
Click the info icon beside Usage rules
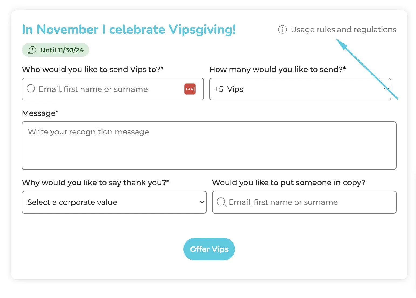pyautogui.click(x=282, y=29)
